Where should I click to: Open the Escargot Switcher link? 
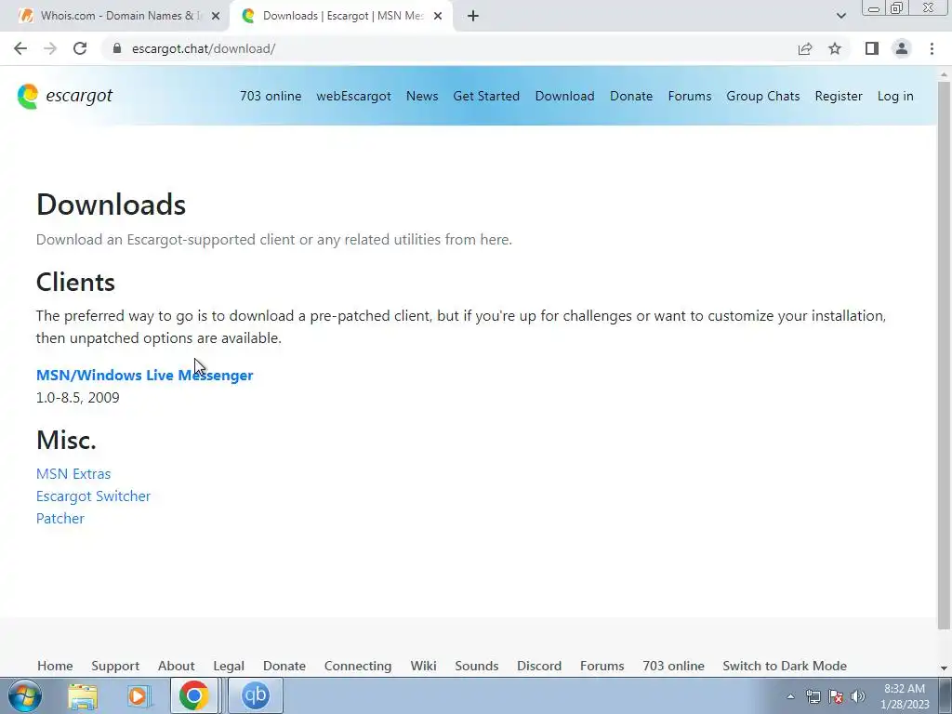94,496
